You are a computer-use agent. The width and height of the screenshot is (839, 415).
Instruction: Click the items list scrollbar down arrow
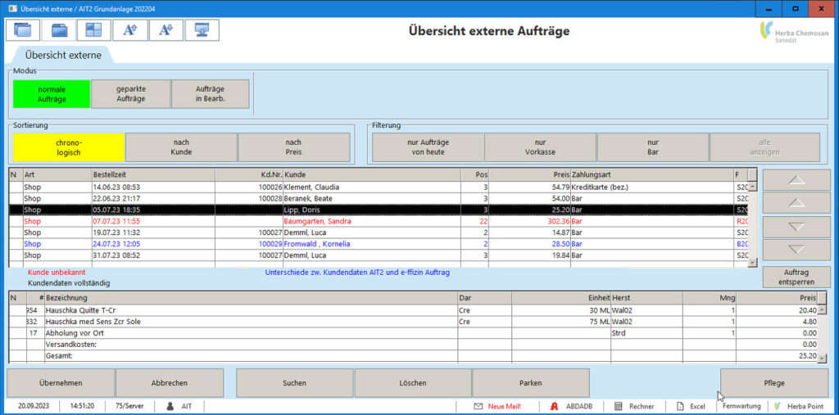pos(823,359)
